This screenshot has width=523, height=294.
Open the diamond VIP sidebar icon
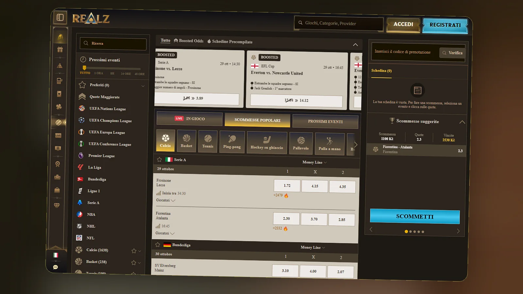[x=57, y=205]
